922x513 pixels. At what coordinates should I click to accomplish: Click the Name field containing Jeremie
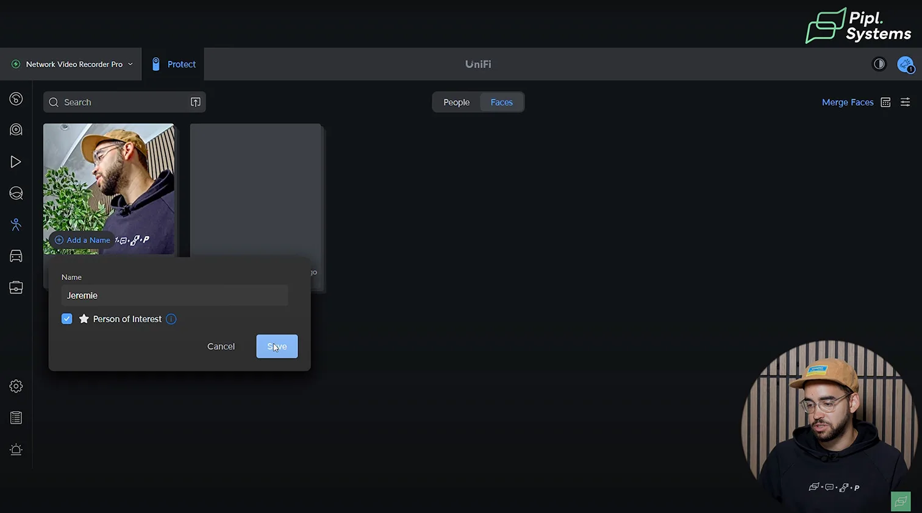174,295
